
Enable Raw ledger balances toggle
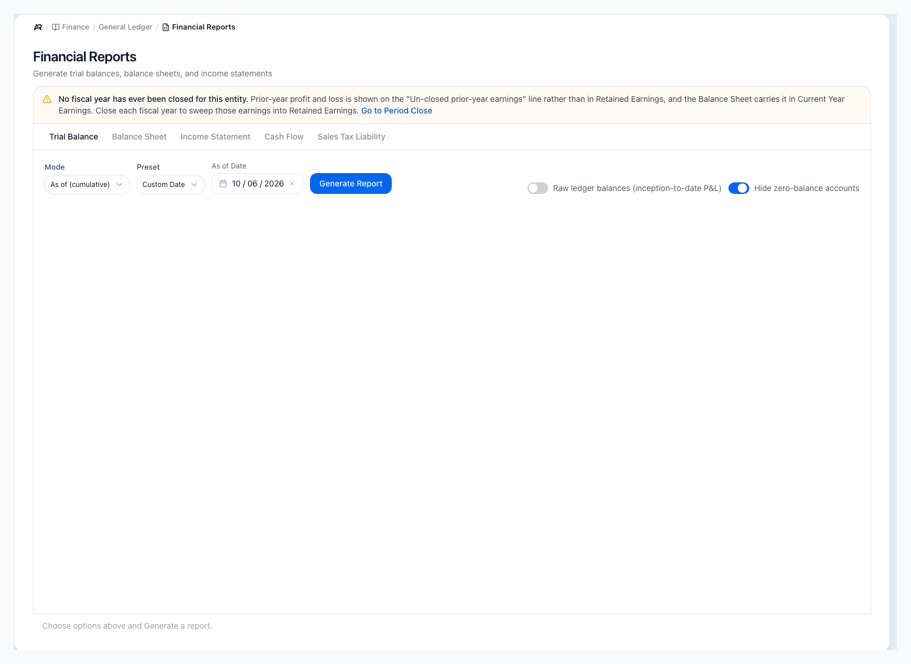(x=538, y=188)
